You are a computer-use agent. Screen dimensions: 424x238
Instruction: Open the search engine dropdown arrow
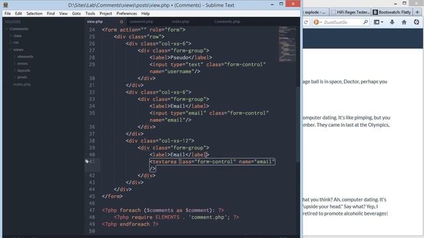pyautogui.click(x=321, y=22)
